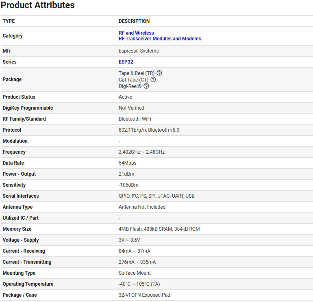Screen dimensions: 313x302
Task: Click the Product Attributes heading
Action: pos(38,5)
